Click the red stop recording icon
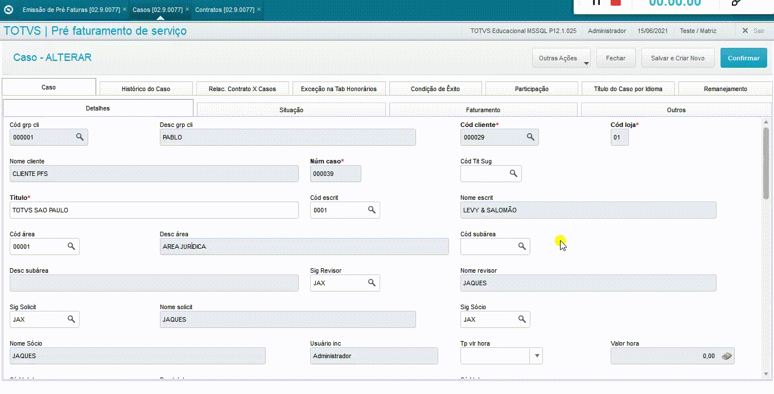The width and height of the screenshot is (774, 394). click(x=615, y=2)
